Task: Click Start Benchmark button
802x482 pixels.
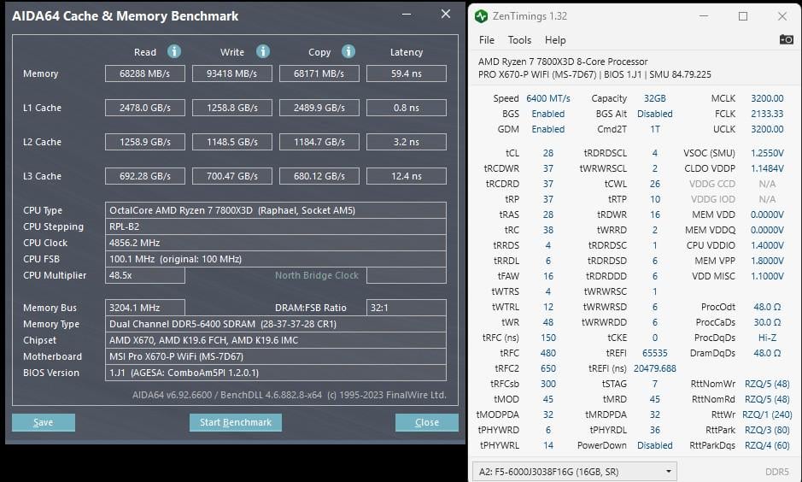Action: [x=235, y=422]
